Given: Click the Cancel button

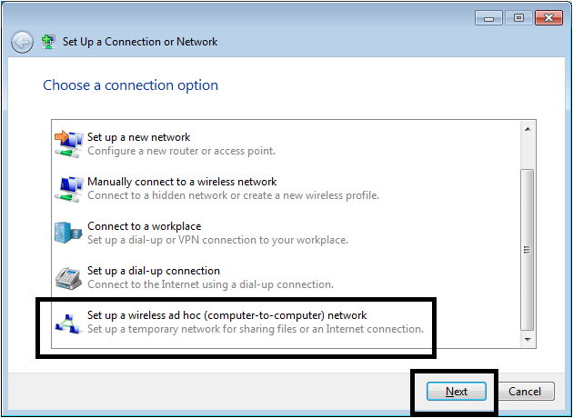Looking at the screenshot, I should [525, 392].
